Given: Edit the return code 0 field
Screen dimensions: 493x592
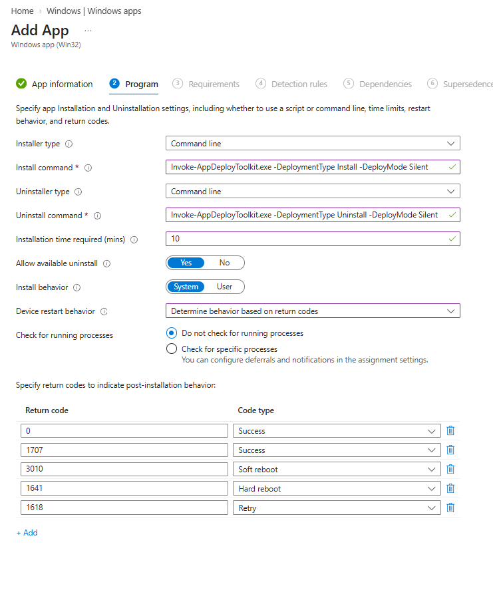Looking at the screenshot, I should [124, 431].
